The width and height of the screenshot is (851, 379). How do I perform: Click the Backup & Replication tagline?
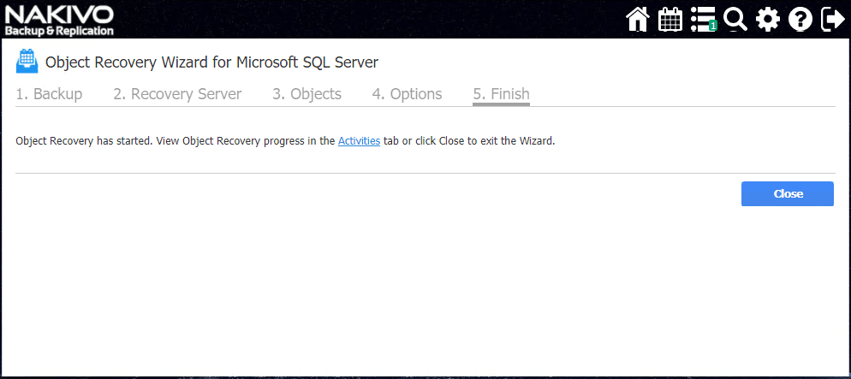[x=59, y=31]
